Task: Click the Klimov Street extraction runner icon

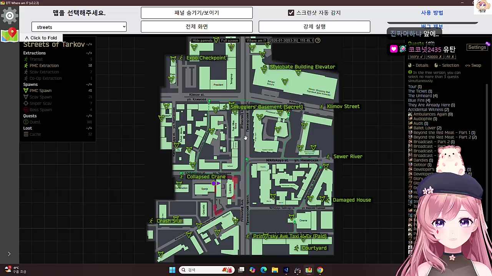Action: [322, 107]
